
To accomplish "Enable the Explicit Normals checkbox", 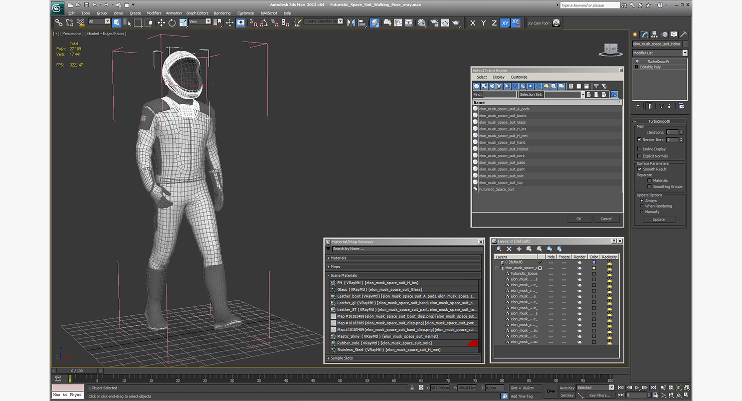I will pos(639,156).
